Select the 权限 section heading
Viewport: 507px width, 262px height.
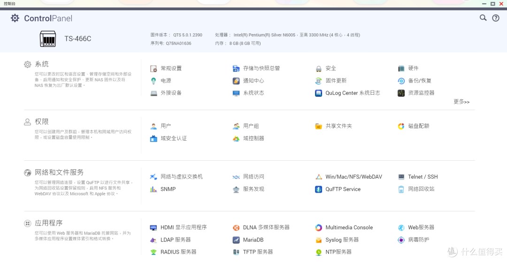(42, 122)
